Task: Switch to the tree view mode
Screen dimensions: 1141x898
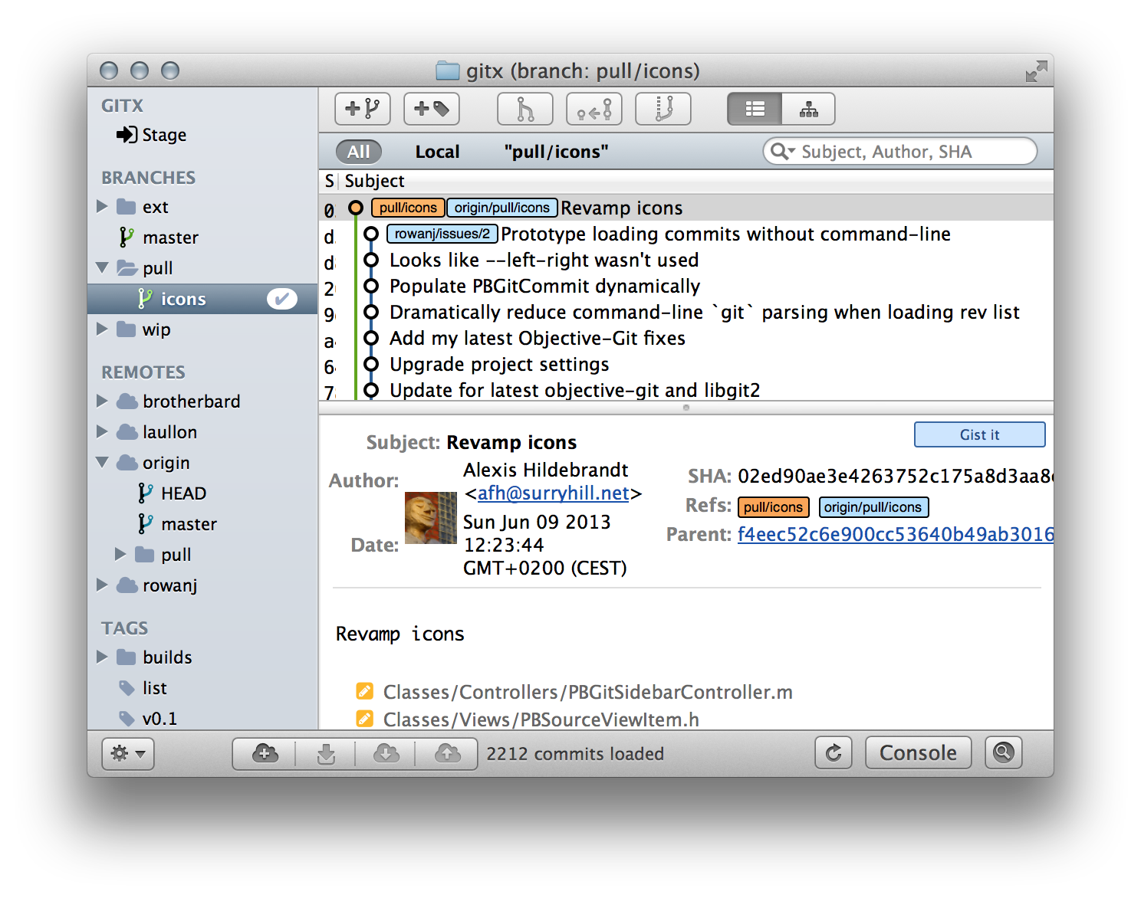Action: pyautogui.click(x=808, y=109)
